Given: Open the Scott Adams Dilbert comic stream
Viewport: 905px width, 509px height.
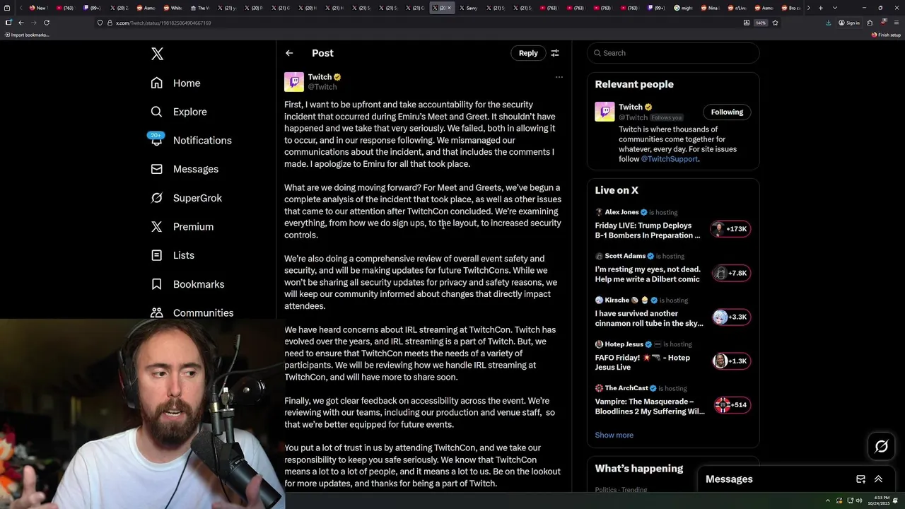Looking at the screenshot, I should (648, 274).
